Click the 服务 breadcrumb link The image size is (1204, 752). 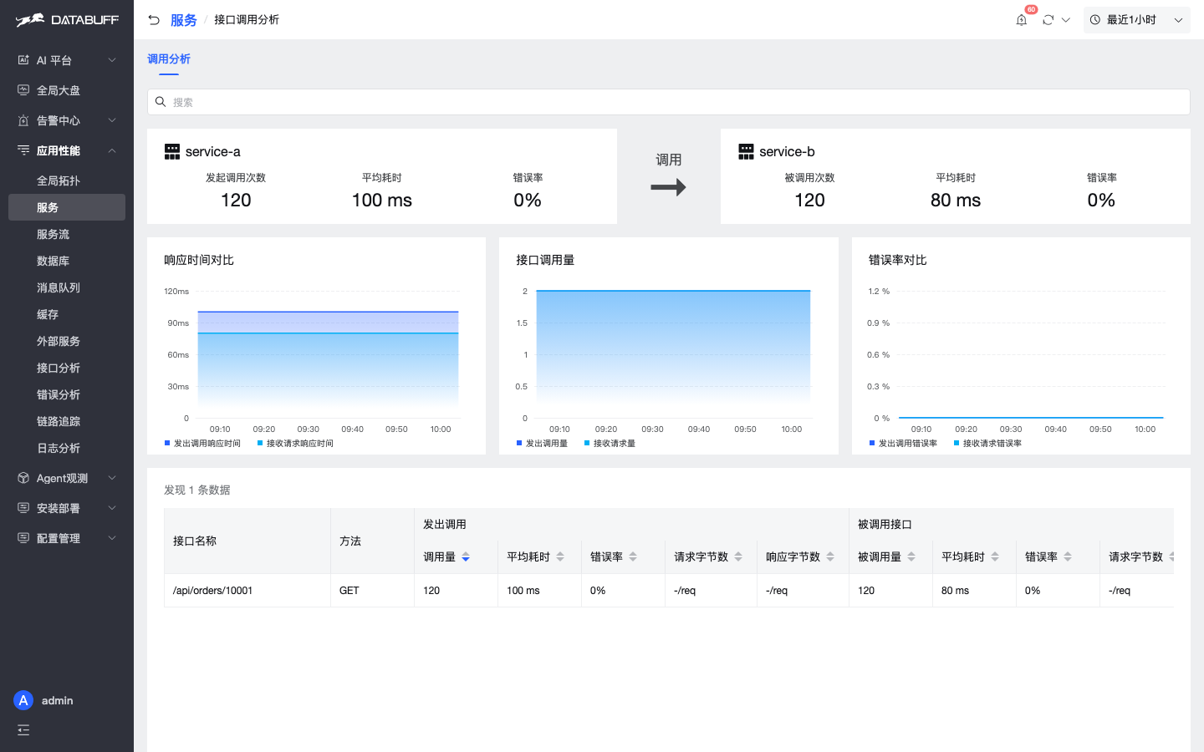click(x=183, y=20)
